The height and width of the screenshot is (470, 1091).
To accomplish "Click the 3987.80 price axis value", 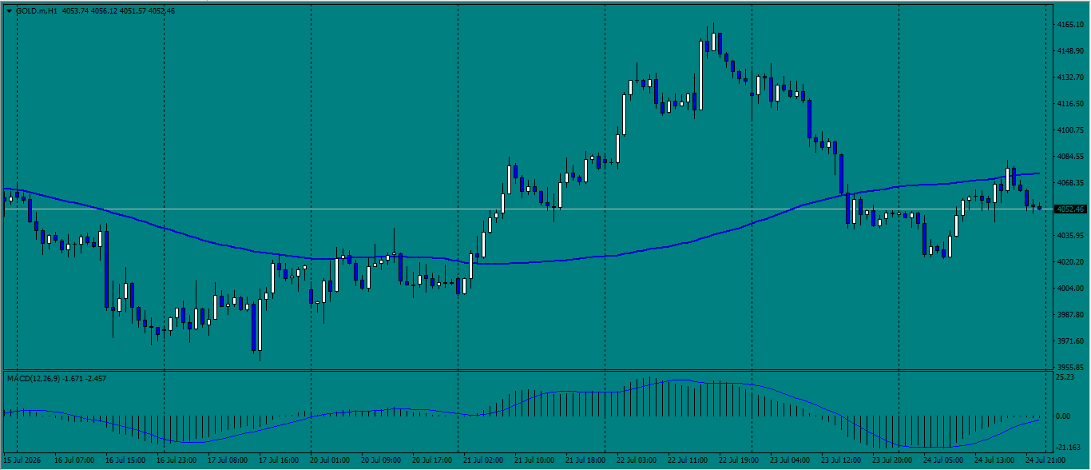I will (1069, 315).
